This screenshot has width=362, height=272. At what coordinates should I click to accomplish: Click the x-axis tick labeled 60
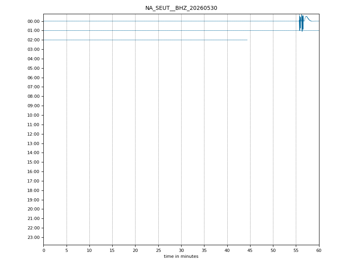319,250
